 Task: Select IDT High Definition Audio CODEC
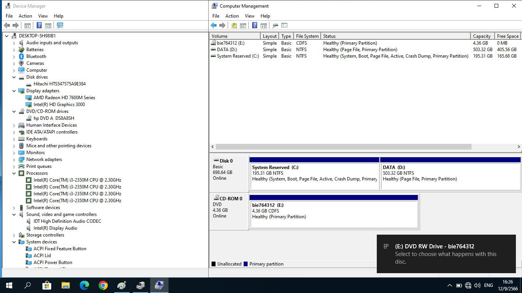coord(67,221)
